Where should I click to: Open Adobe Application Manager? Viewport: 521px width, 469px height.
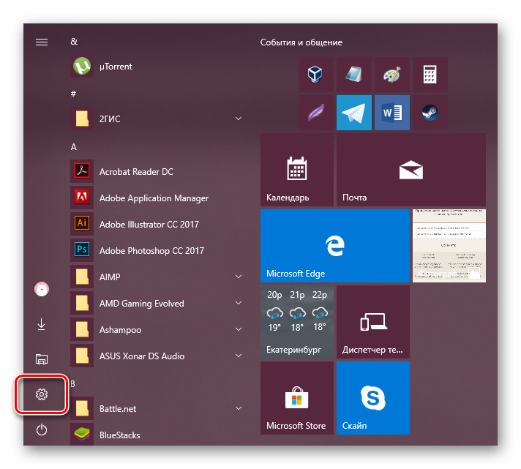point(156,198)
